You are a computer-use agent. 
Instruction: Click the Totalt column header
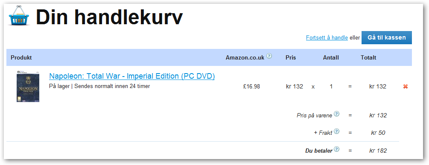[x=368, y=57]
